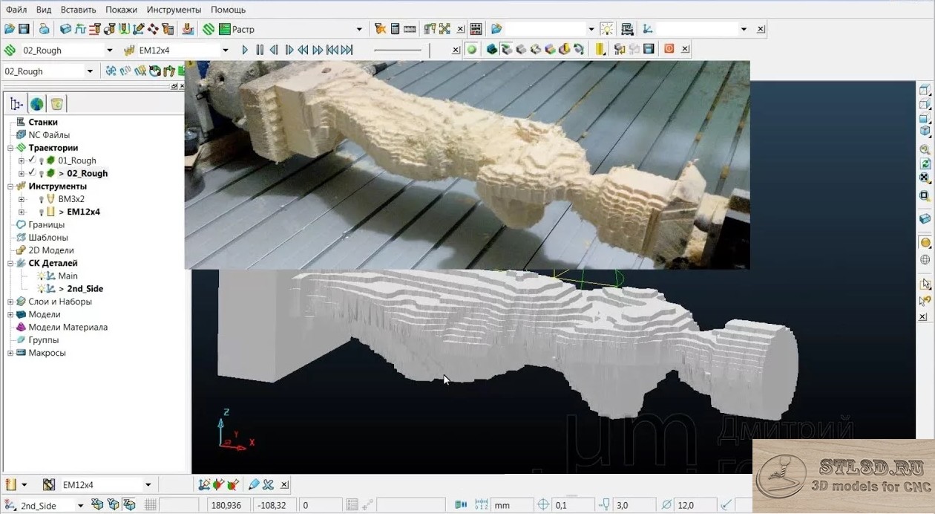Viewport: 935px width, 514px height.
Task: Click the measure ruler icon
Action: 410,29
